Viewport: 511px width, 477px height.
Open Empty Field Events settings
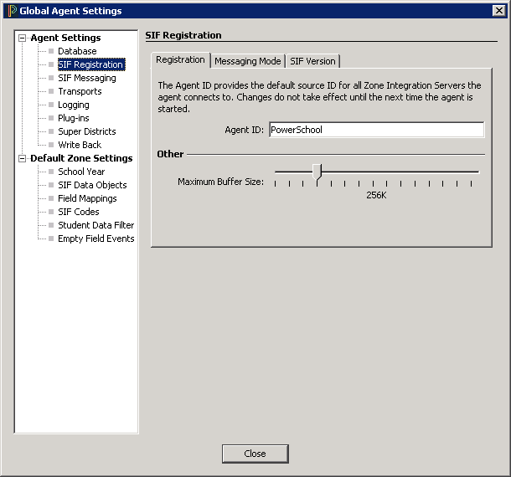click(x=95, y=238)
